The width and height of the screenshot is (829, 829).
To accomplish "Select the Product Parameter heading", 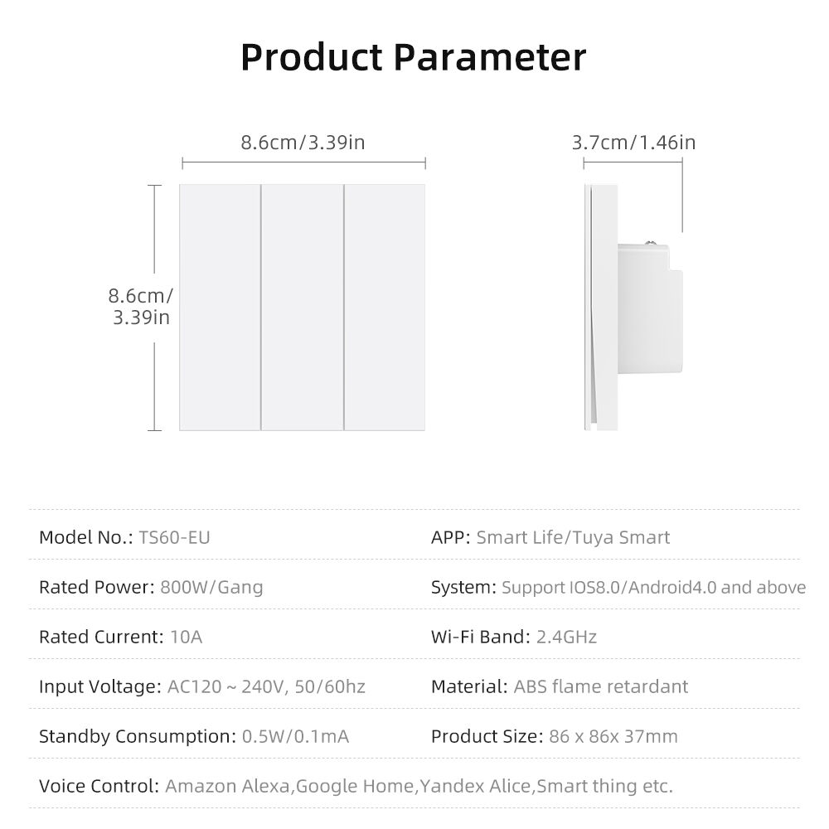I will [414, 57].
